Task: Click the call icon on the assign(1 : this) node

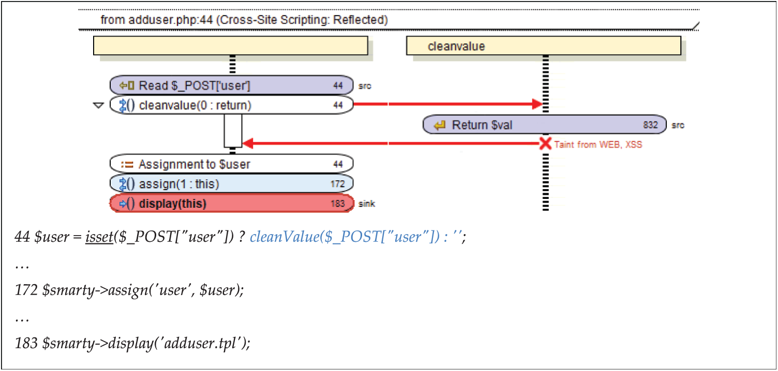Action: 127,184
